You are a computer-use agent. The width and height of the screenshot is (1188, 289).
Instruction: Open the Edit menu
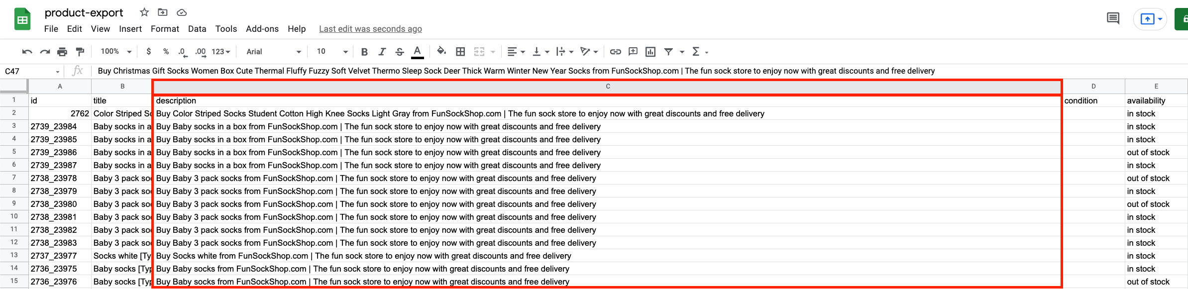[75, 29]
